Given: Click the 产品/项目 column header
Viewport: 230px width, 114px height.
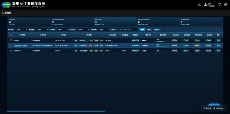Looking at the screenshot, I should [112, 35].
